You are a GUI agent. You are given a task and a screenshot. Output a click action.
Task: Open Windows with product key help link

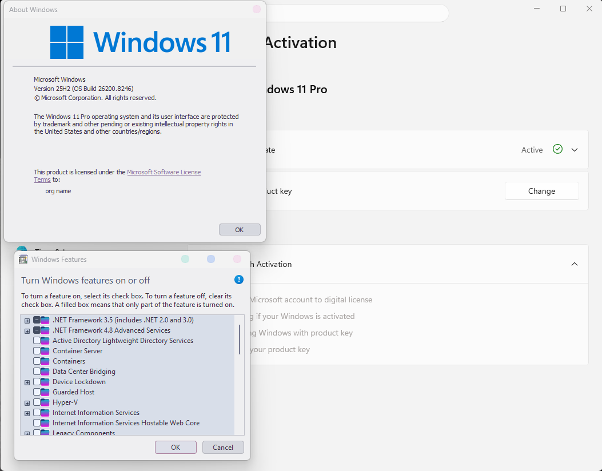[302, 333]
